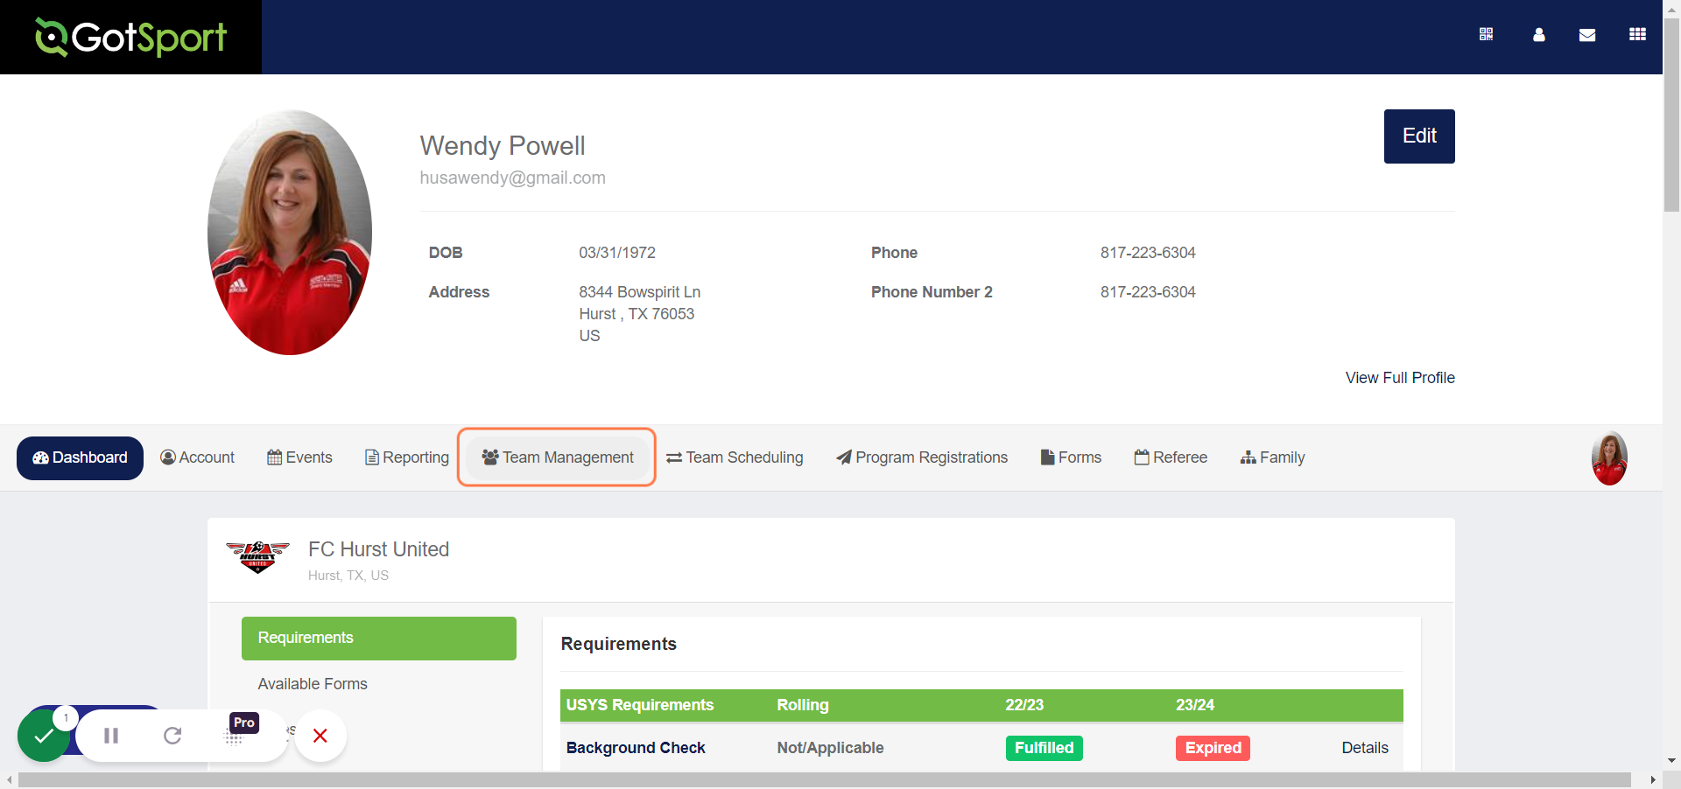Image resolution: width=1681 pixels, height=789 pixels.
Task: Pause the recording via pause icon
Action: 111,736
